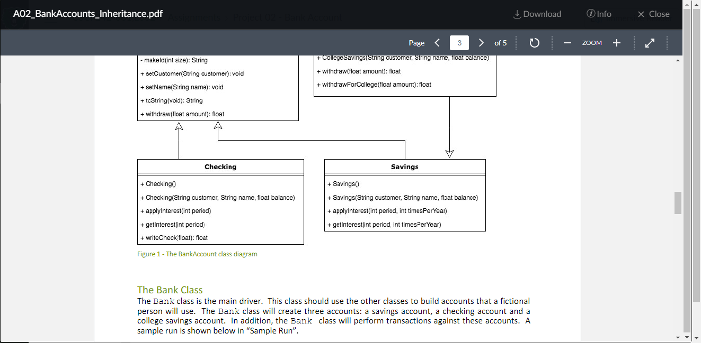This screenshot has width=701, height=343.
Task: Click '- makeId(int size): String' text
Action: 173,60
